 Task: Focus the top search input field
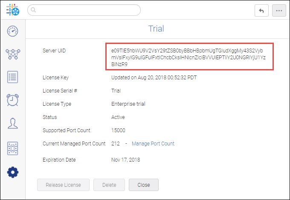tap(85, 10)
